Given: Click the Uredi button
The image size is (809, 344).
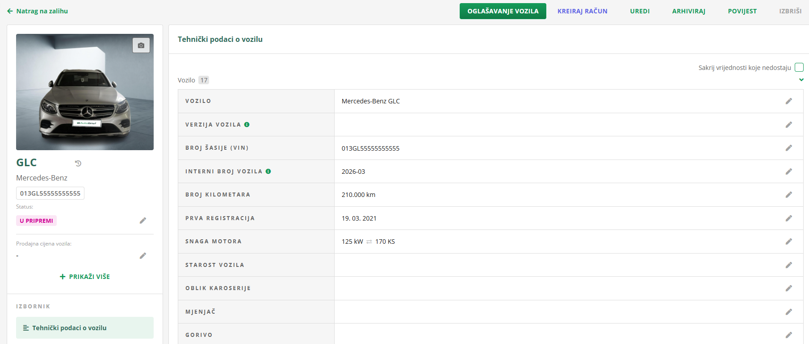Looking at the screenshot, I should point(640,11).
